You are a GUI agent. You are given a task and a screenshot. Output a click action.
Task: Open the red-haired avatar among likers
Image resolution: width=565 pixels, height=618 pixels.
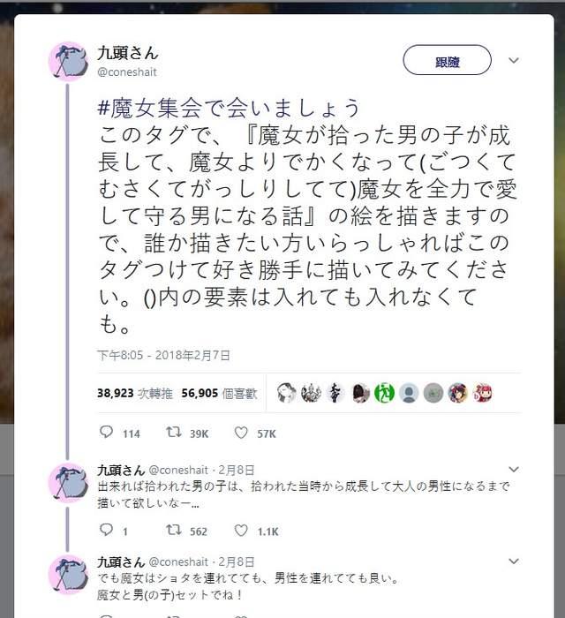(482, 393)
